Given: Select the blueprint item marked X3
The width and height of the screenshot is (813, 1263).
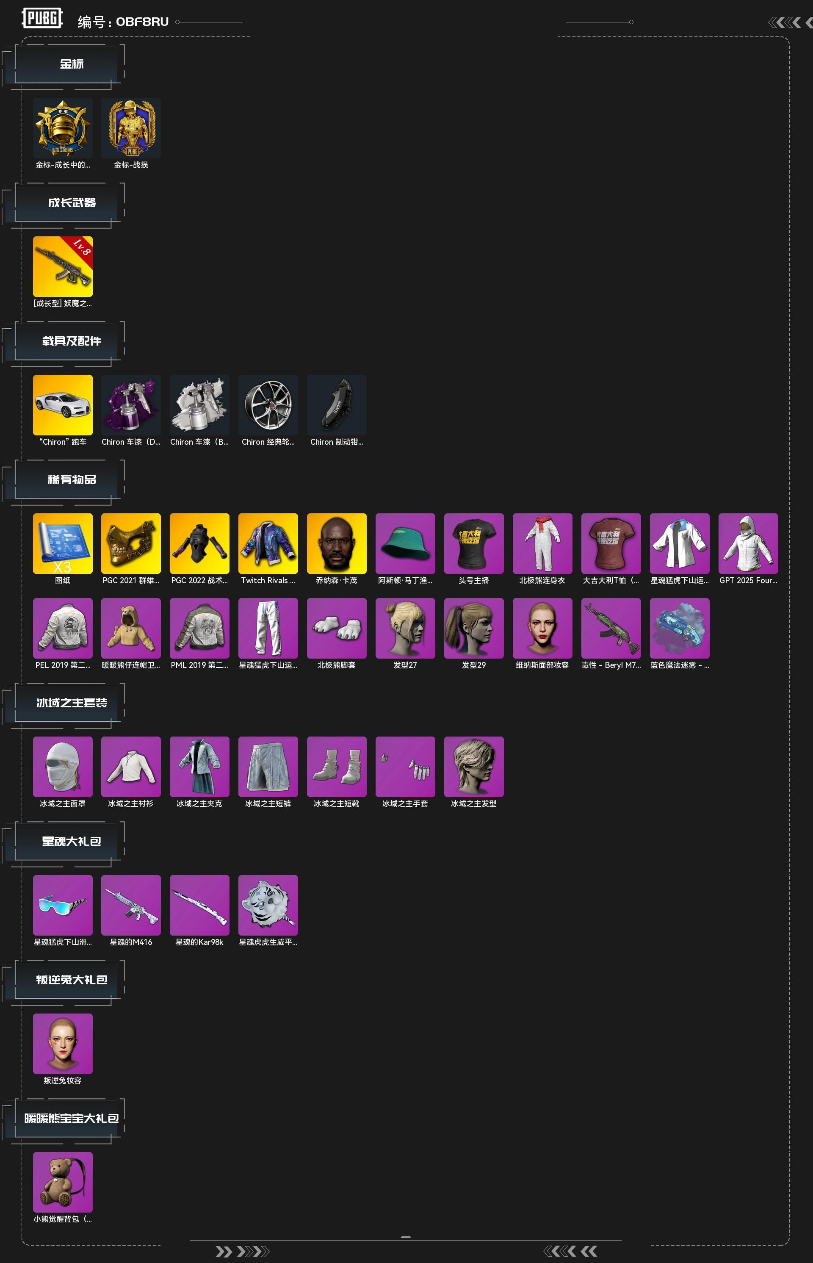Looking at the screenshot, I should [63, 543].
